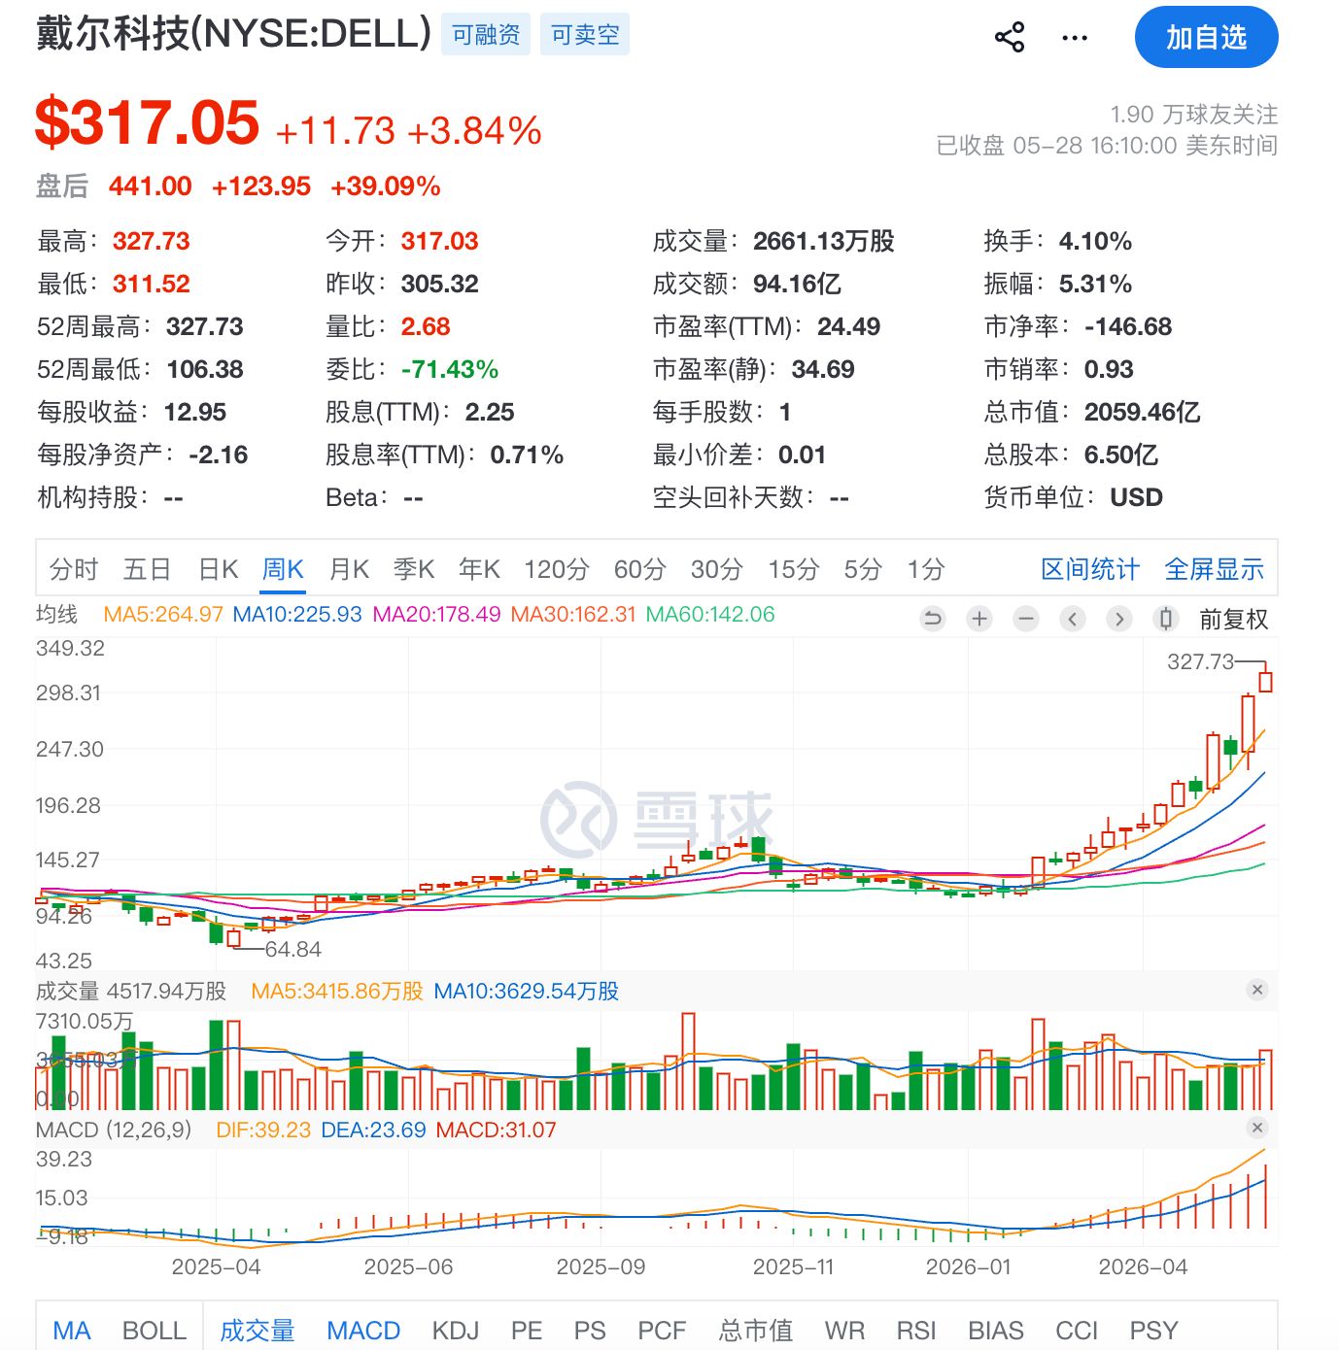Image resolution: width=1339 pixels, height=1350 pixels.
Task: Zoom in chart with plus icon
Action: [979, 619]
